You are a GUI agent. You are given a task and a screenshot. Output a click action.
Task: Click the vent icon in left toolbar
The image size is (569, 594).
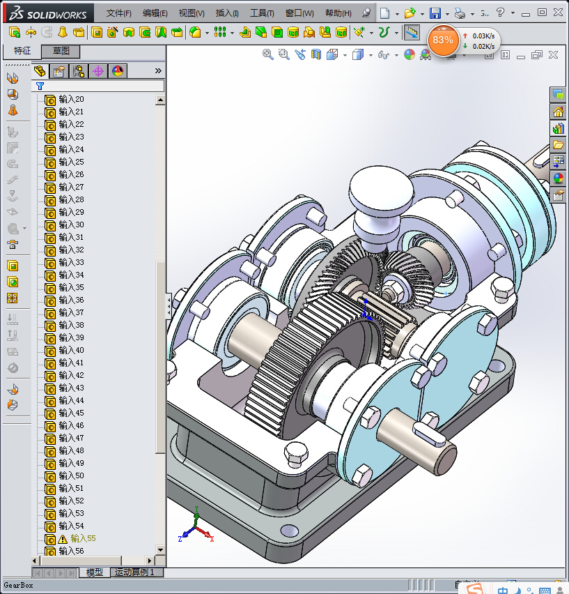(13, 298)
